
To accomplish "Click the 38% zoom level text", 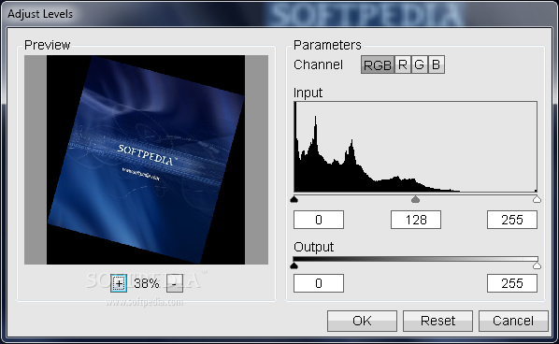I will (147, 283).
